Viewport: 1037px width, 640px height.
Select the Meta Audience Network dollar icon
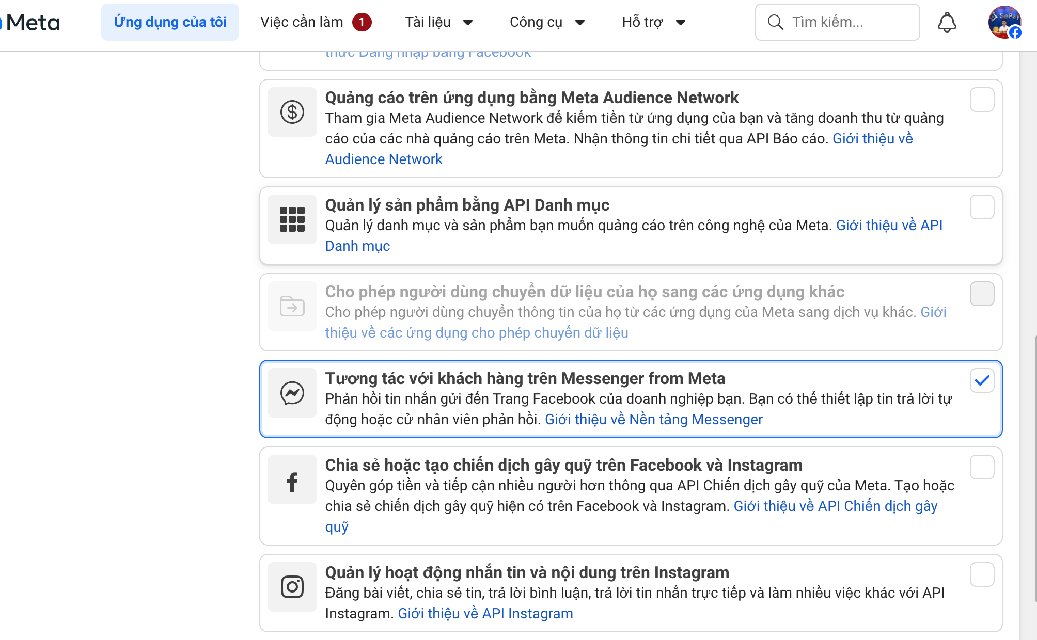(292, 111)
